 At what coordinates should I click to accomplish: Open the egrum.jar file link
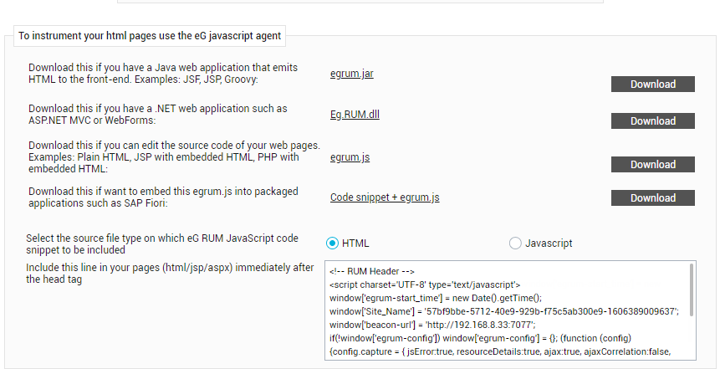click(352, 74)
